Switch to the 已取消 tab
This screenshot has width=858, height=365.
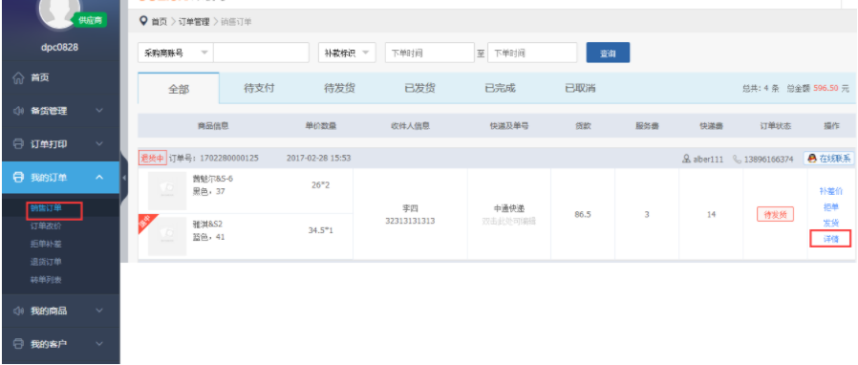coord(580,88)
